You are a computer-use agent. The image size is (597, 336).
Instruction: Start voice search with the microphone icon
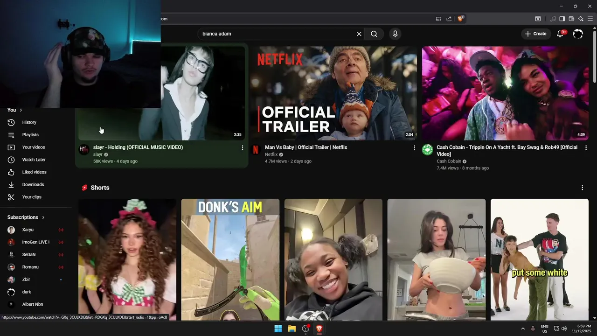click(395, 34)
